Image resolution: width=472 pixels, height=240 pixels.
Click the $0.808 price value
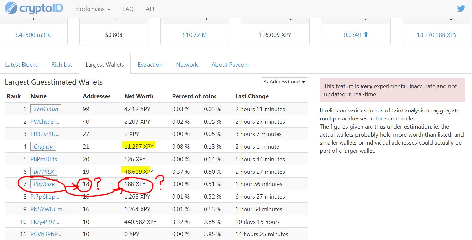pos(114,35)
